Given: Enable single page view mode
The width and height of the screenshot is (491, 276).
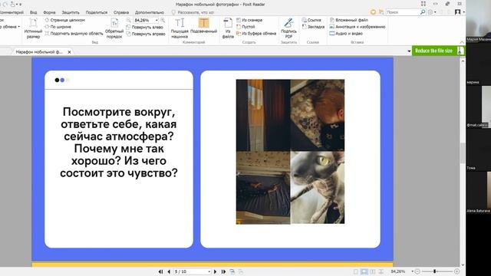Looking at the screenshot, I should coord(356,271).
